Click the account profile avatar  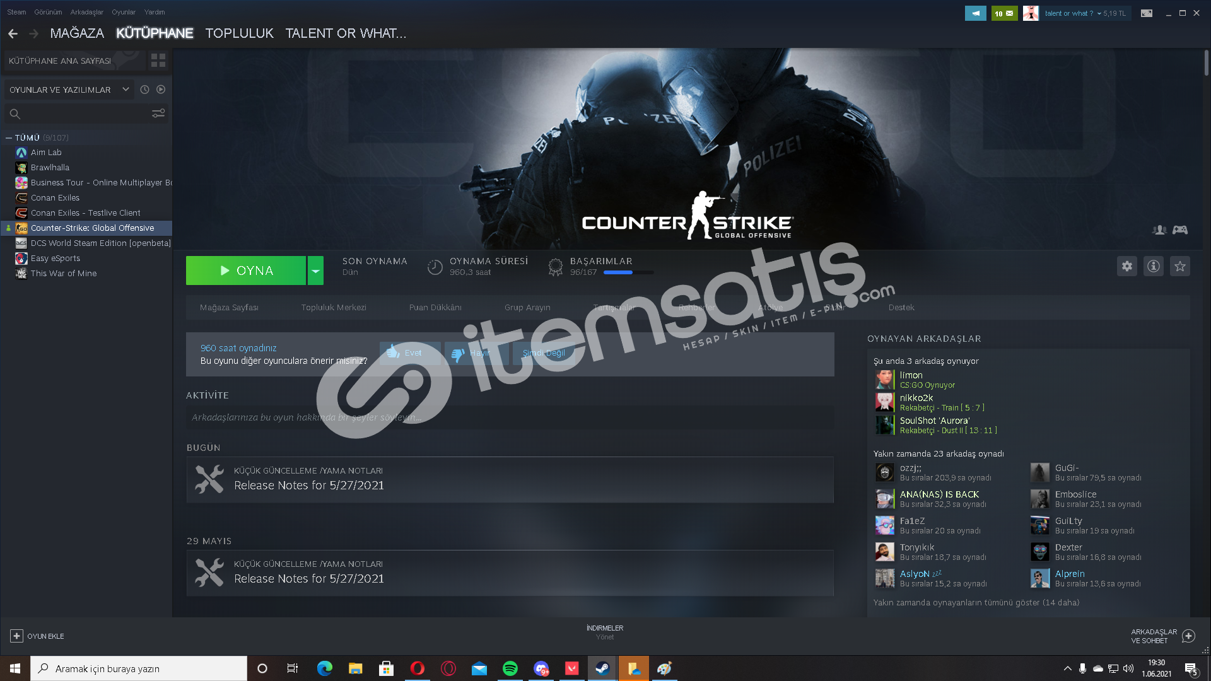click(x=1031, y=13)
